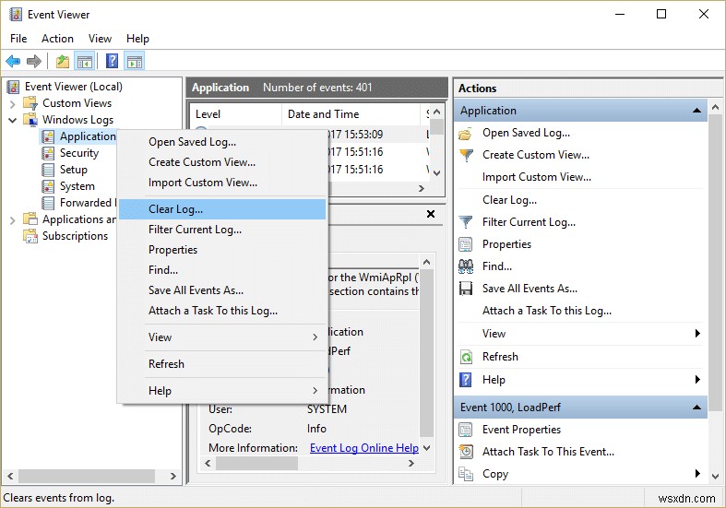The image size is (726, 508).
Task: Click the System log icon in tree
Action: (48, 186)
